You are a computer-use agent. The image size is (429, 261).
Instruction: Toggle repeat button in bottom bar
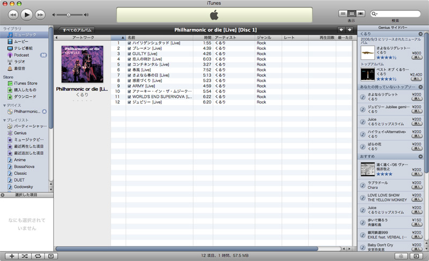[x=38, y=256]
